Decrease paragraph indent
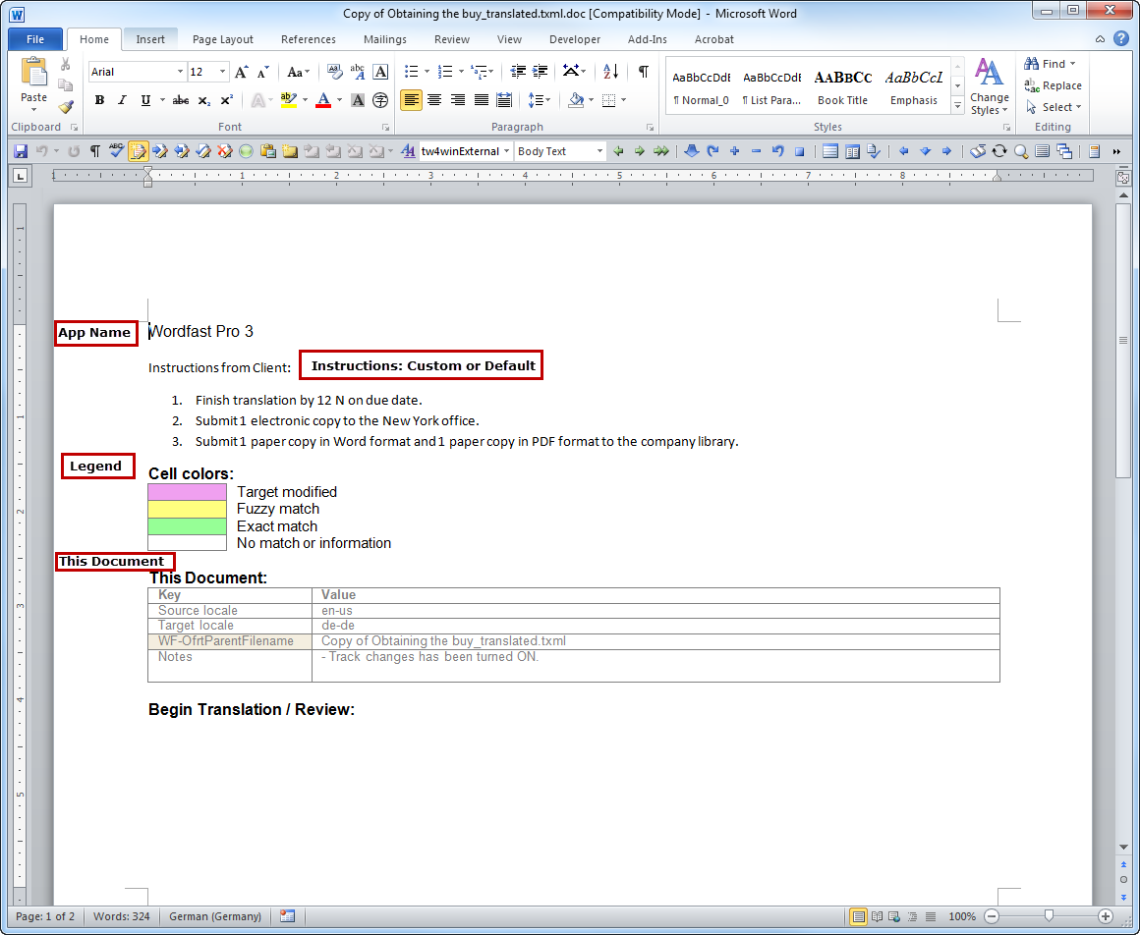Viewport: 1140px width, 935px height. 518,71
